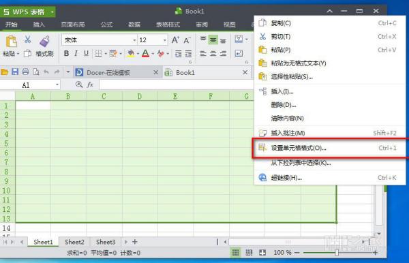Choose 选择性粘贴(S)... from context menu
The image size is (409, 263).
click(330, 76)
